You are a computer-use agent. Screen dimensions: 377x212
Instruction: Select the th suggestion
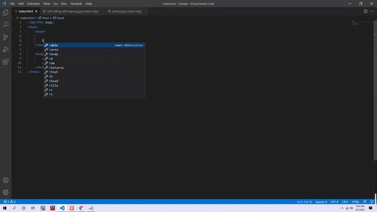(94, 77)
